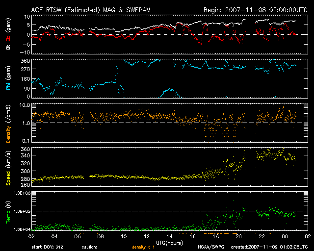Click the 'UTC(hours)' x-axis title
The image size is (314, 251).
click(169, 243)
